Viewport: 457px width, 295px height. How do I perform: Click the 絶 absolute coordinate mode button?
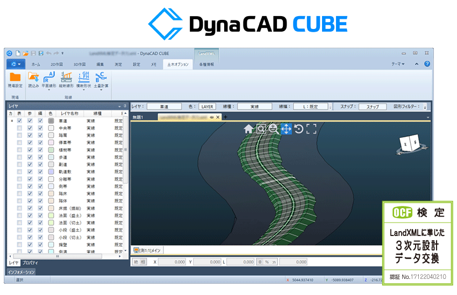136,262
